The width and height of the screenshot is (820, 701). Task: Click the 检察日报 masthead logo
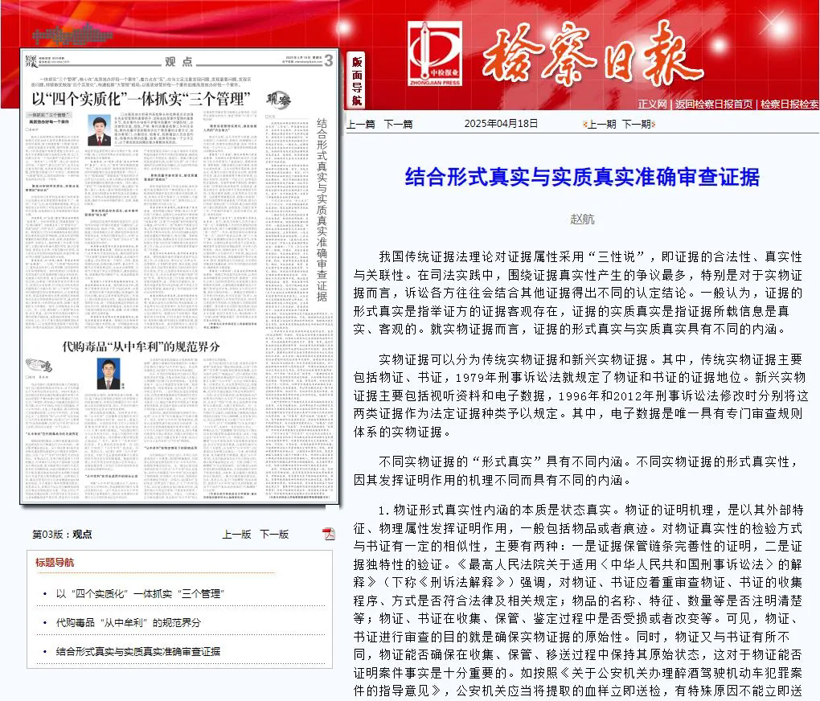pos(595,52)
